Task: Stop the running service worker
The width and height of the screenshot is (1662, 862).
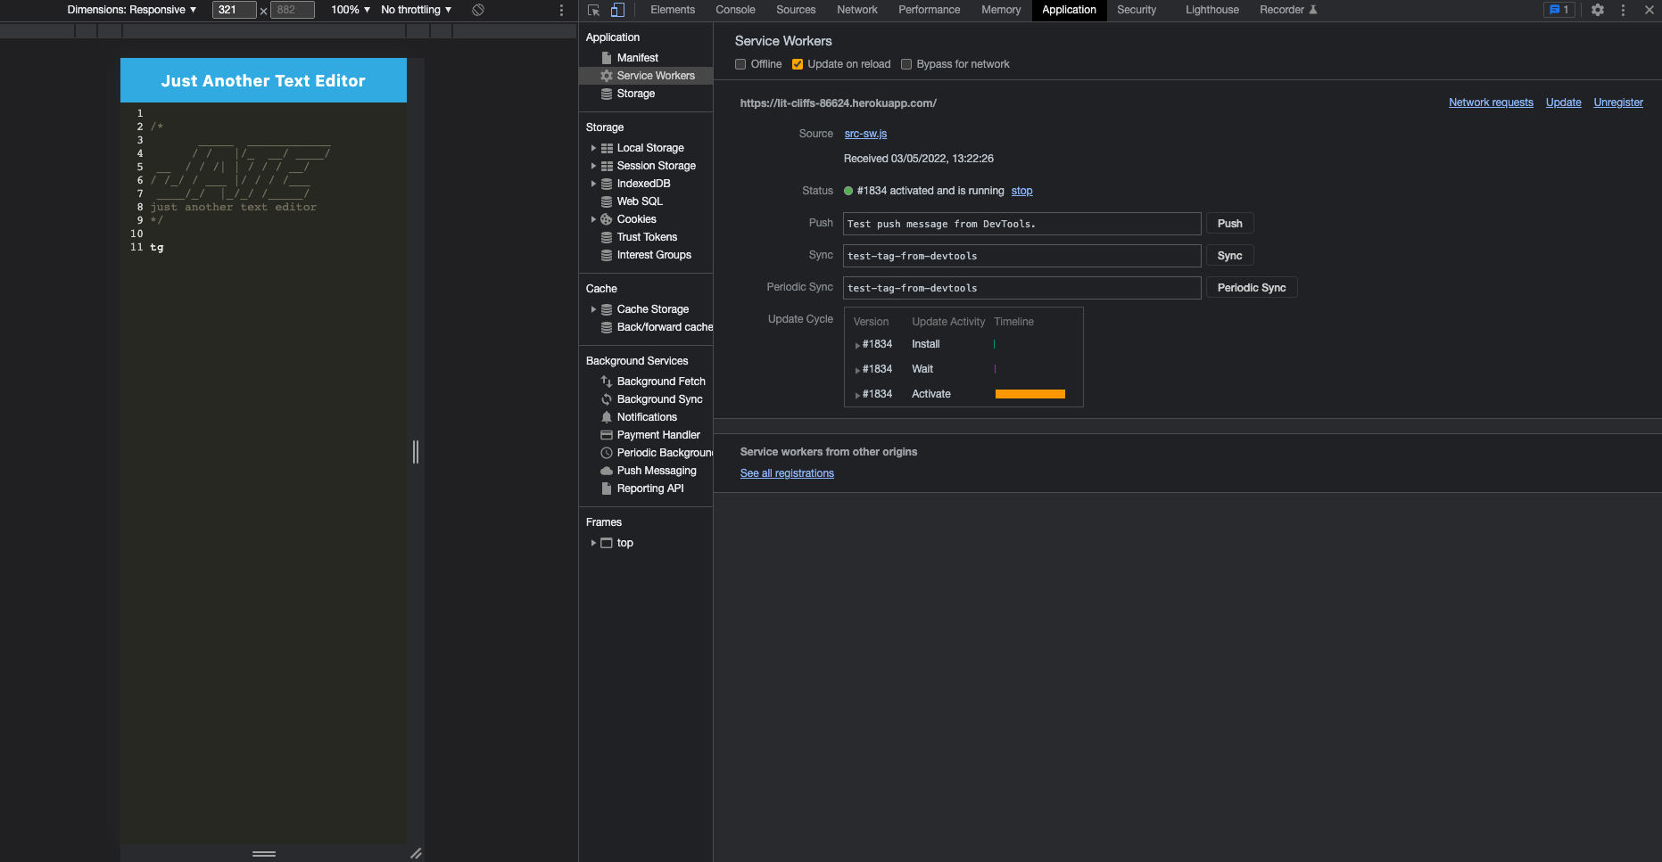Action: point(1021,191)
